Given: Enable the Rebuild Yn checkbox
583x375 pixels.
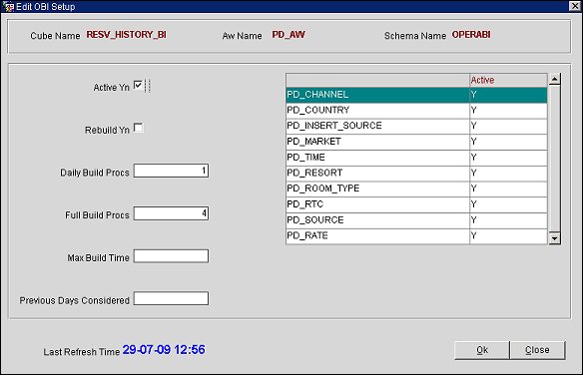Looking at the screenshot, I should pos(139,128).
